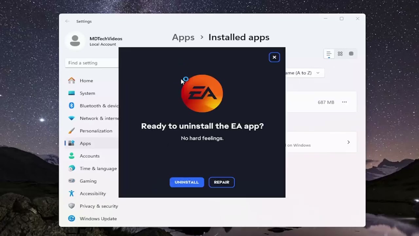Viewport: 419px width, 236px height.
Task: Click the MDTechVideos account name
Action: pyautogui.click(x=106, y=39)
